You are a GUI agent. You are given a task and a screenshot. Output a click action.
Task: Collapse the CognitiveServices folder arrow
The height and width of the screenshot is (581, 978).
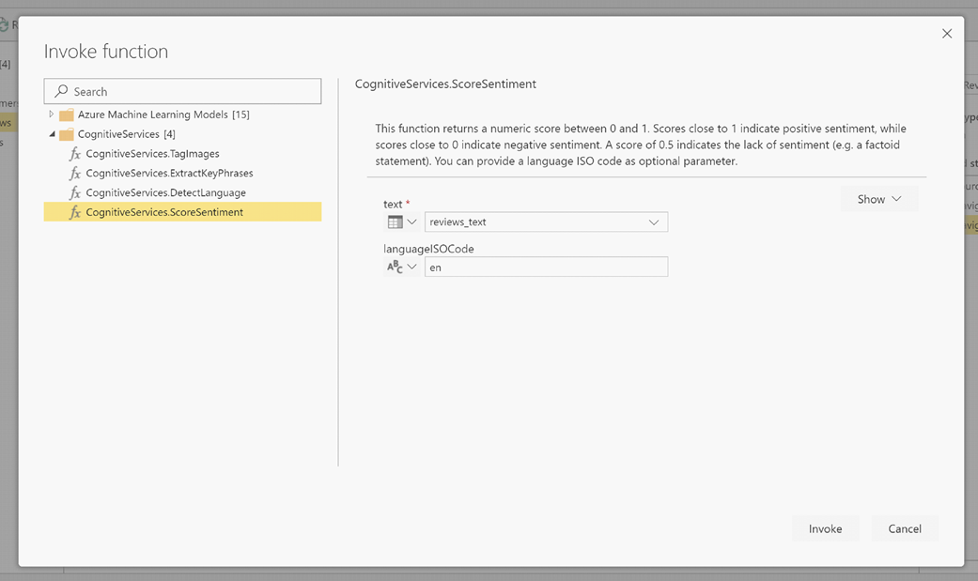[52, 134]
